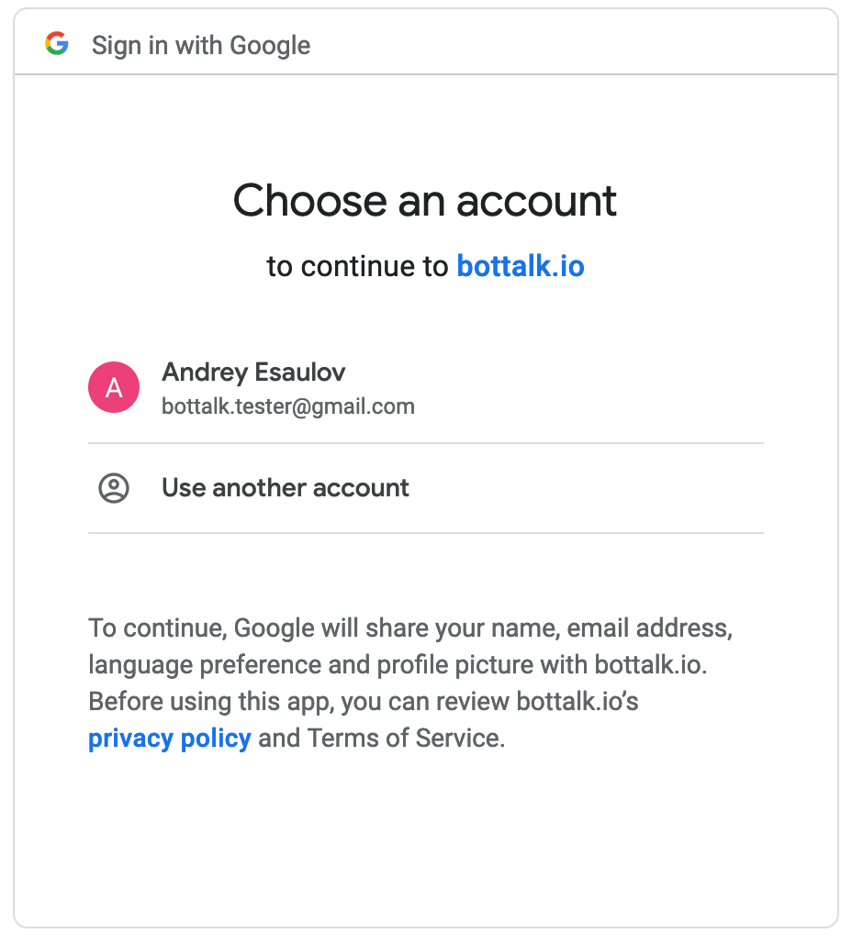The height and width of the screenshot is (945, 852).
Task: Click the Terms of Service text
Action: click(405, 738)
